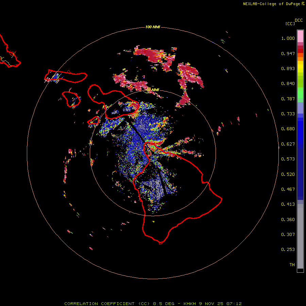This screenshot has height=306, width=306.
Task: Click the 1.000 colorbar value
Action: tap(288, 38)
